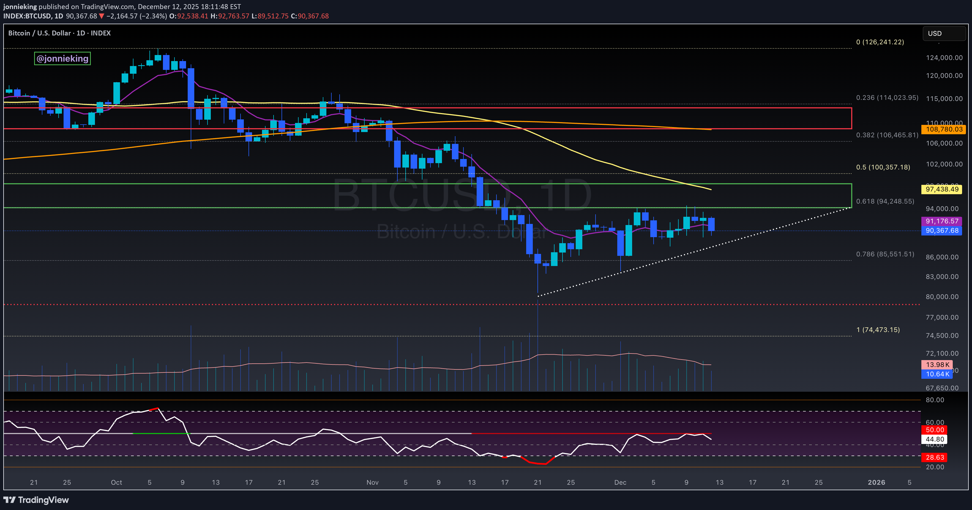Select the Dec label on time axis
Viewport: 972px width, 510px height.
[620, 482]
